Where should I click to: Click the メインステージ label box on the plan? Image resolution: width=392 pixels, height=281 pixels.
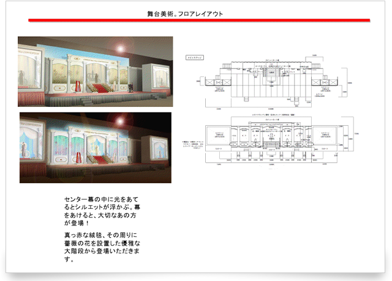[193, 57]
